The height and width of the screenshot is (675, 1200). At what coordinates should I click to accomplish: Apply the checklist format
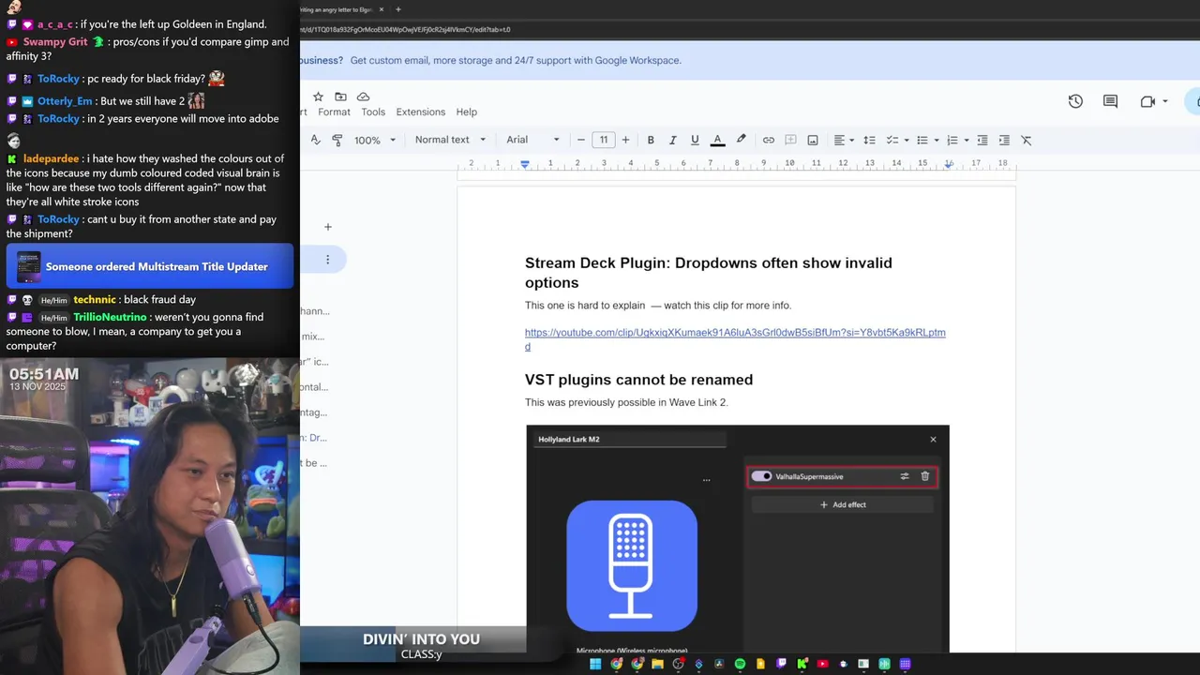pyautogui.click(x=892, y=140)
